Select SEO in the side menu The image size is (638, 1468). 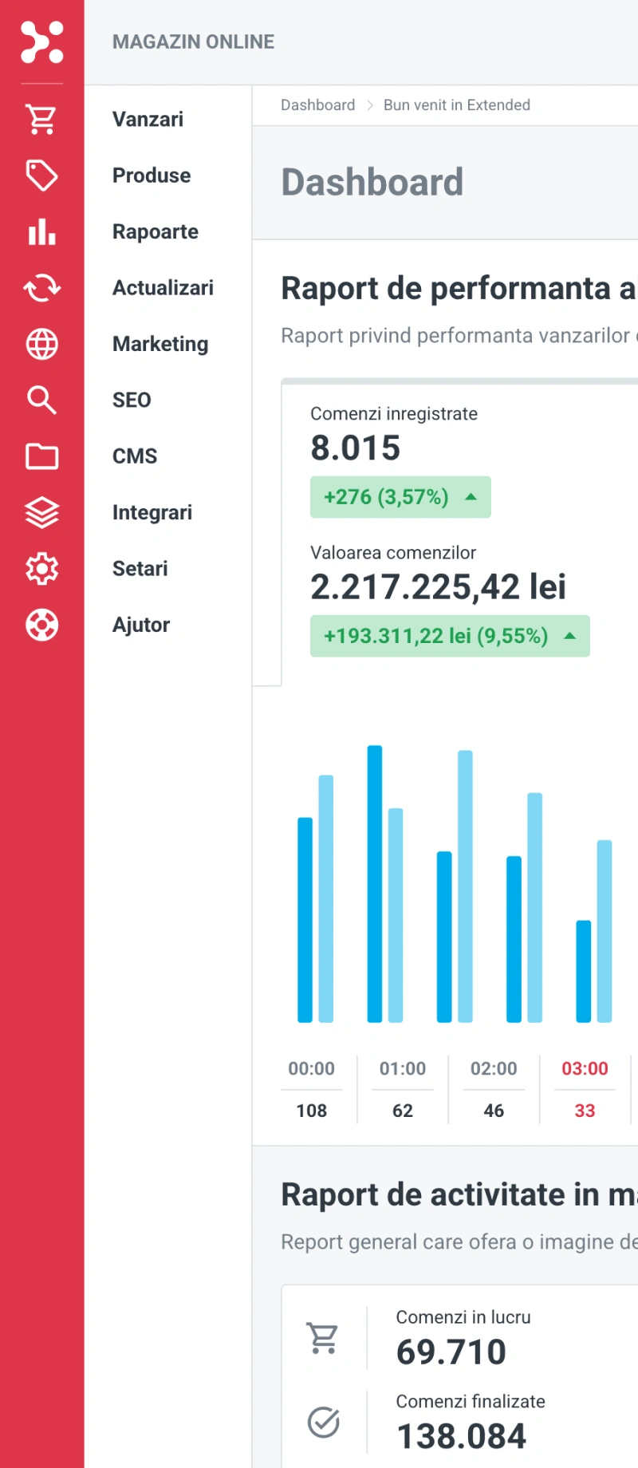coord(132,400)
